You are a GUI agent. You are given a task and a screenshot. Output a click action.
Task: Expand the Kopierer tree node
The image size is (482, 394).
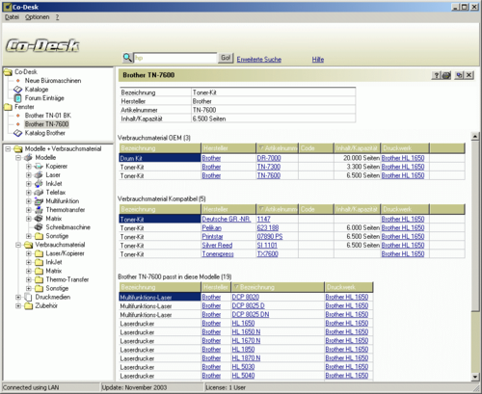[29, 166]
